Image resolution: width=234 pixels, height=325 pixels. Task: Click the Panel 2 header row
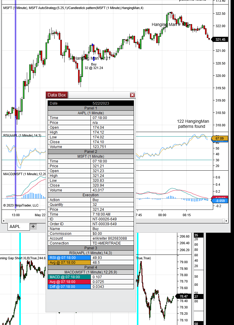coord(91,151)
